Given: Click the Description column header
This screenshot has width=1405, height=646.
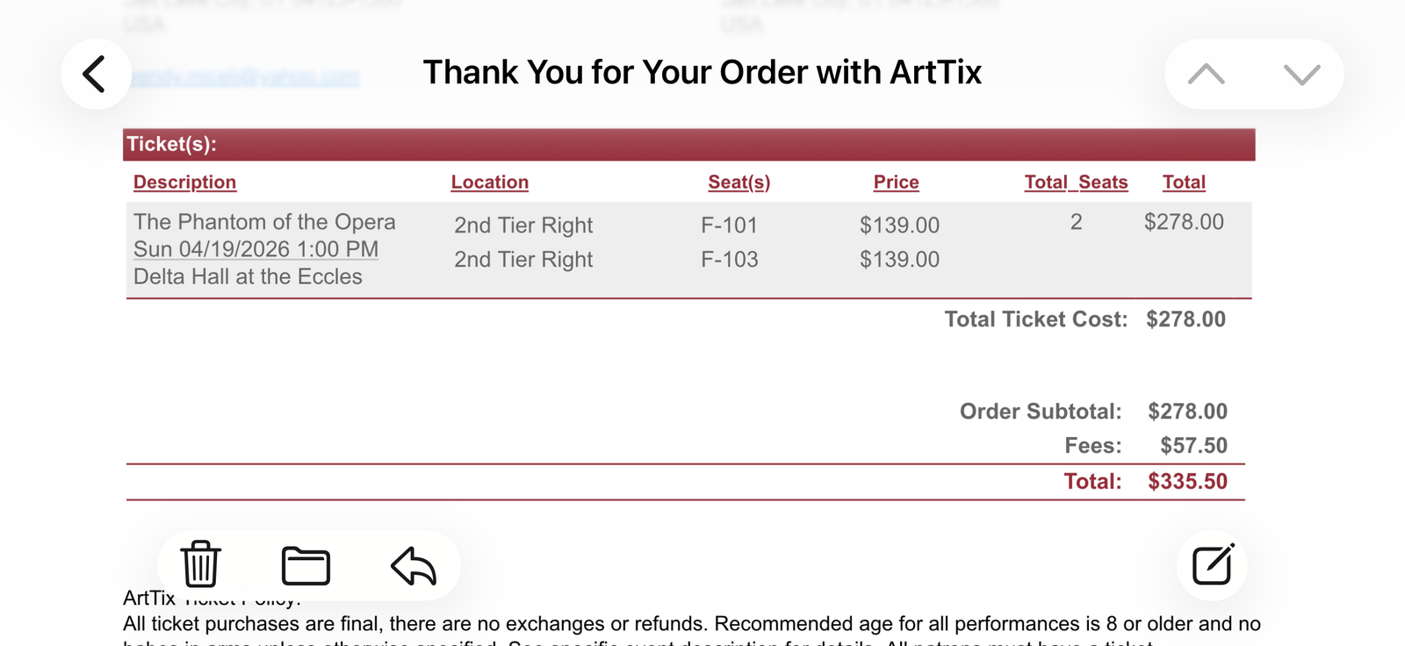Looking at the screenshot, I should (184, 183).
